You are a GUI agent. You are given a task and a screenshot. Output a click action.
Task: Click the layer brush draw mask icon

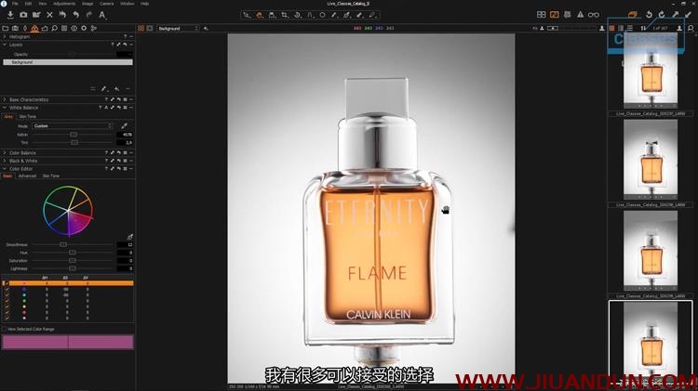103,89
